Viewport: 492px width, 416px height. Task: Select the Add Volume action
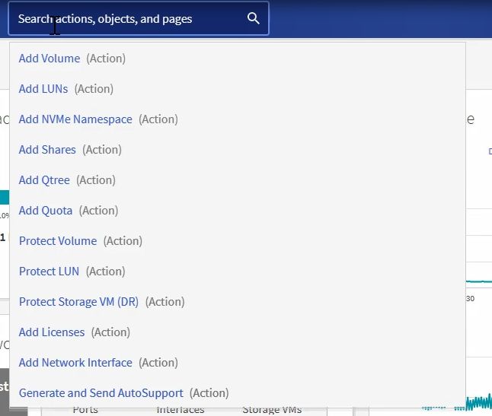click(50, 59)
